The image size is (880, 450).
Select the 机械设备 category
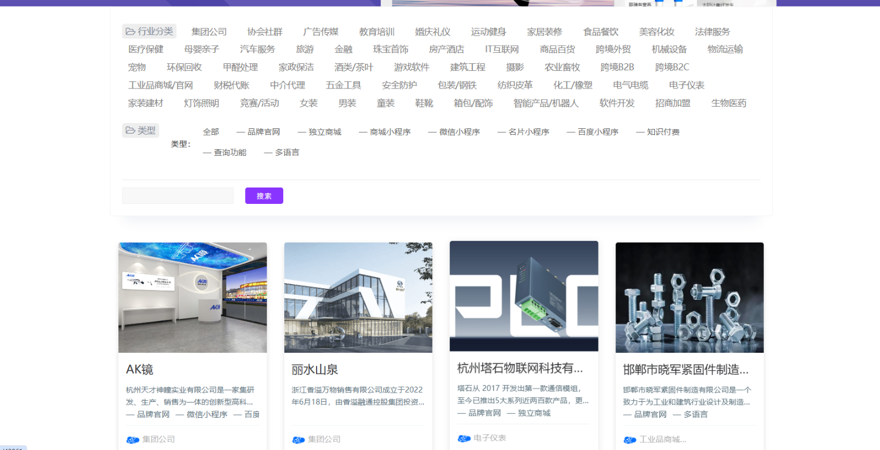(670, 49)
